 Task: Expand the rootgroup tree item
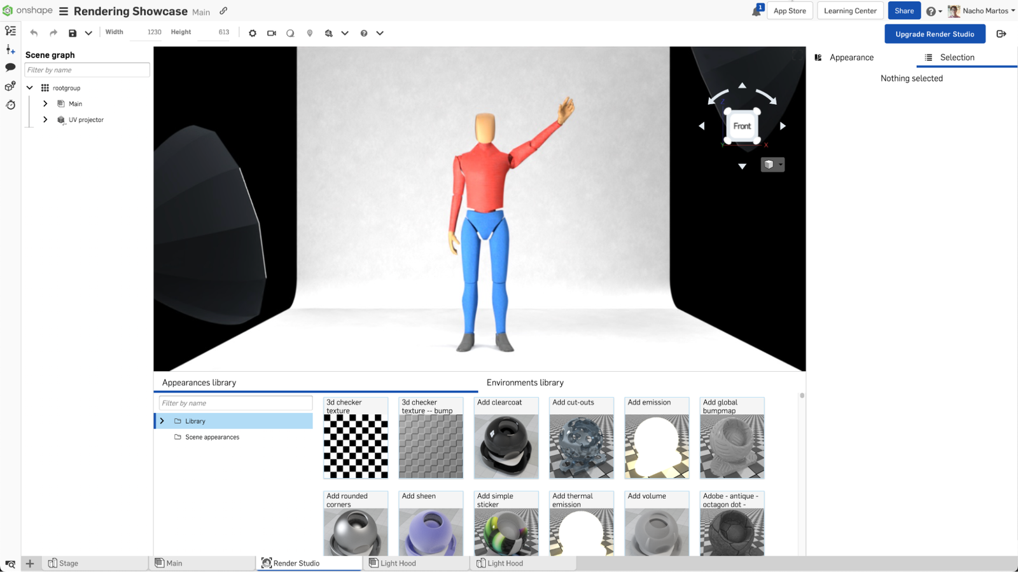click(29, 87)
